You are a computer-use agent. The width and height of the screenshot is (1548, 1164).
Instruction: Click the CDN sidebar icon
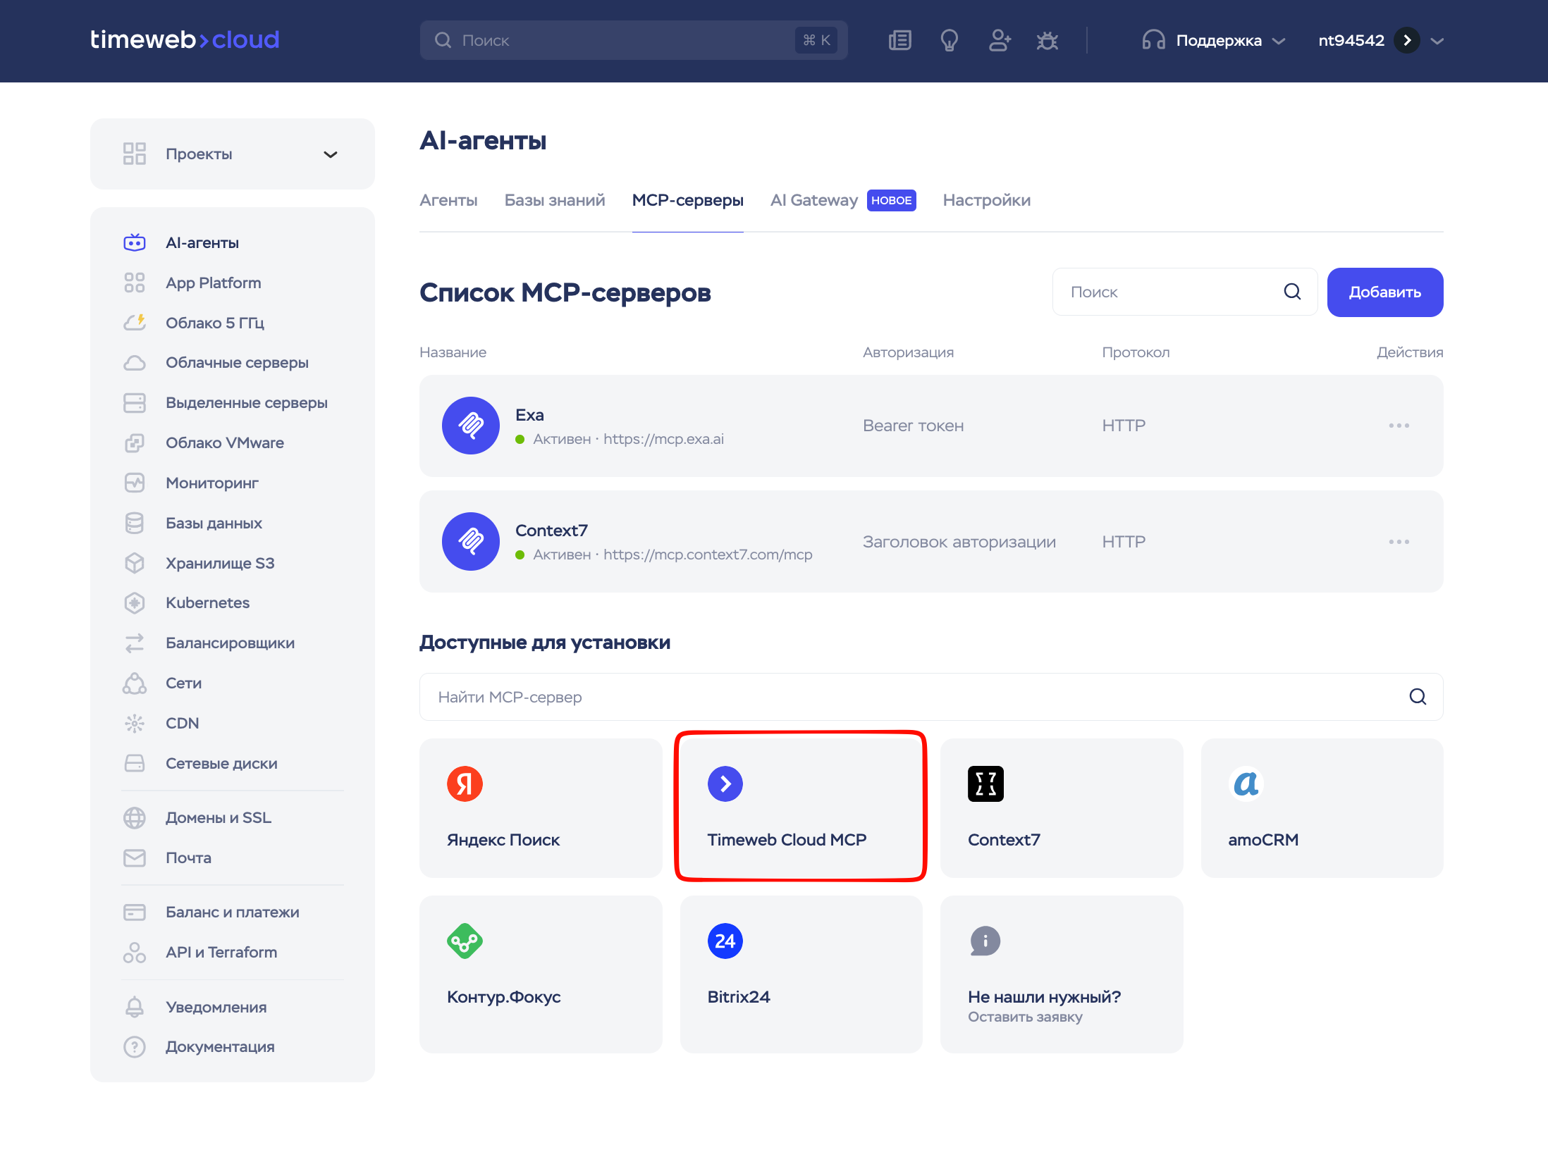(x=134, y=723)
